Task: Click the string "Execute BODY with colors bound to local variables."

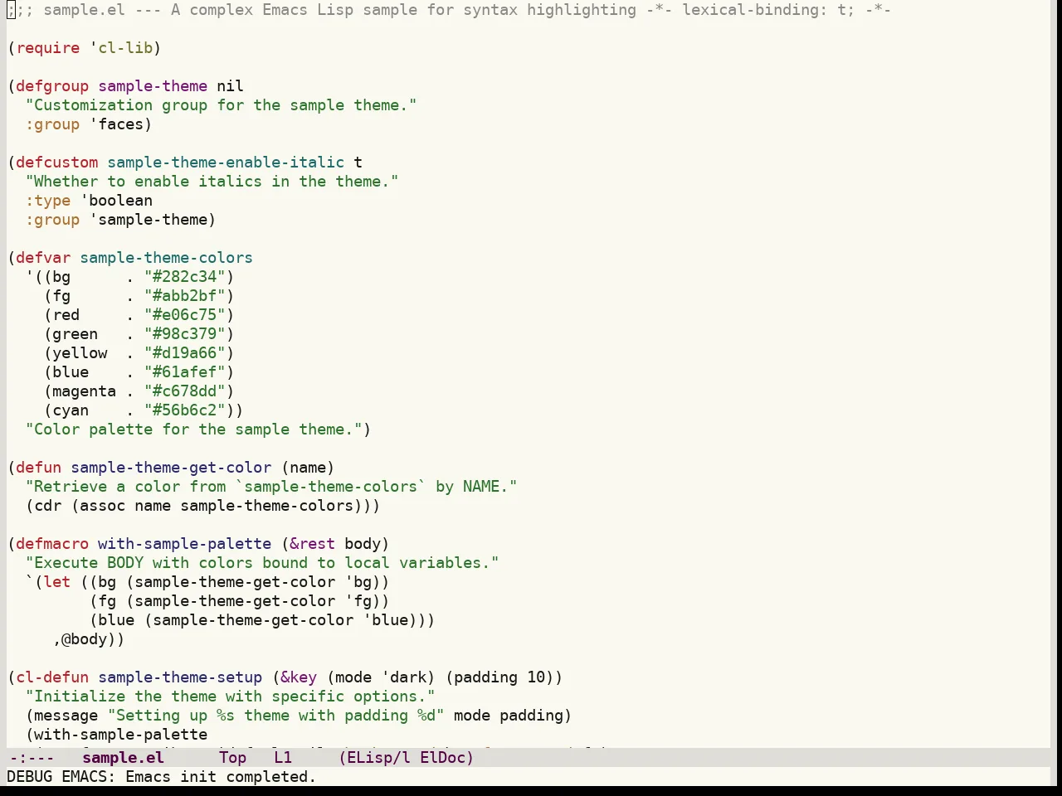Action: [x=262, y=563]
